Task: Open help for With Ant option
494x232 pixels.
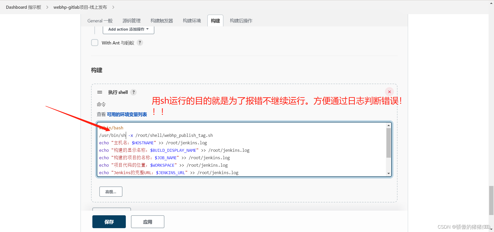Action: [x=140, y=43]
